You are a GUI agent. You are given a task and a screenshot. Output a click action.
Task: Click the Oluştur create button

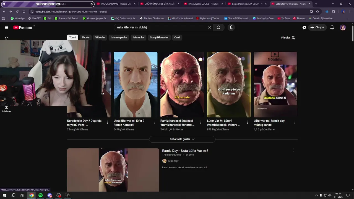[x=317, y=27]
